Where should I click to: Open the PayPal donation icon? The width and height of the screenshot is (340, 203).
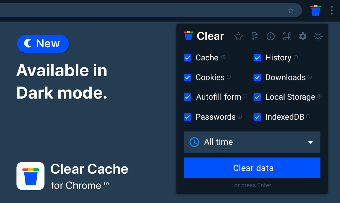[255, 36]
